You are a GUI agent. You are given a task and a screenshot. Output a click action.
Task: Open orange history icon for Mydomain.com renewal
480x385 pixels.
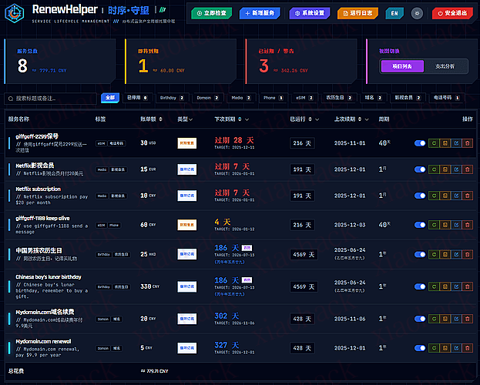445,348
